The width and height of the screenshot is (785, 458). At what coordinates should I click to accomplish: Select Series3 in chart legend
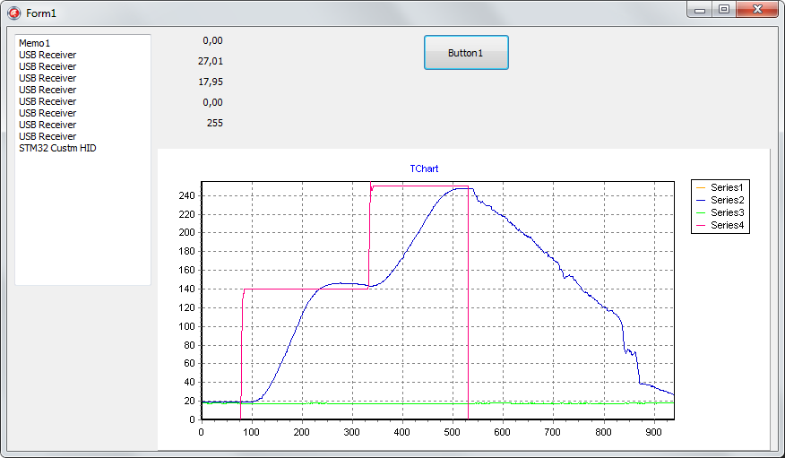click(x=727, y=212)
